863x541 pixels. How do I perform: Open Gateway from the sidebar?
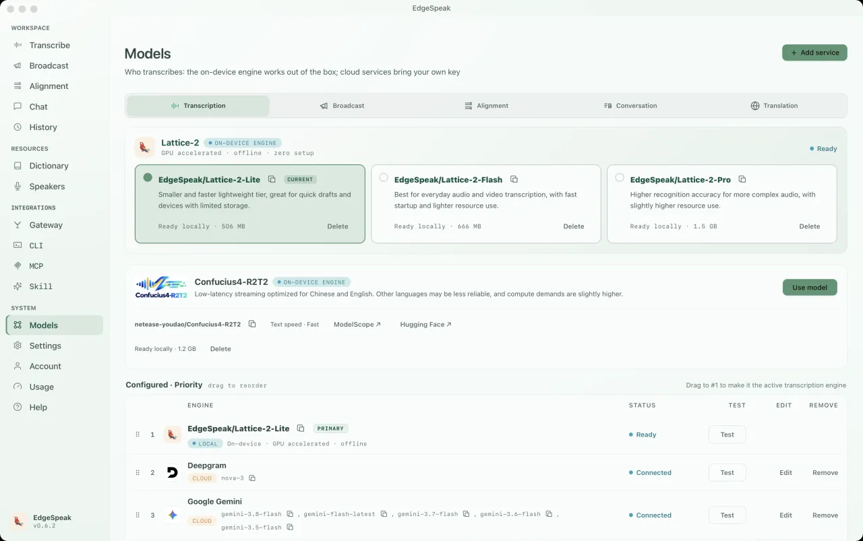[55, 225]
